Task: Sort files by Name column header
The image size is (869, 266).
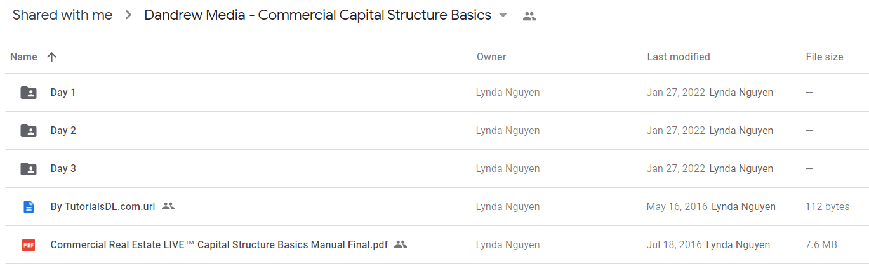Action: pyautogui.click(x=23, y=57)
